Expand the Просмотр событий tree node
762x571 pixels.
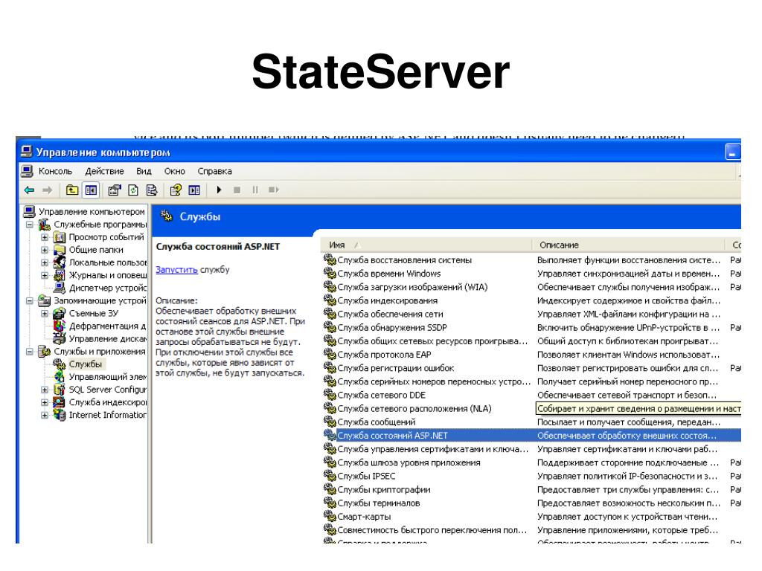(45, 238)
